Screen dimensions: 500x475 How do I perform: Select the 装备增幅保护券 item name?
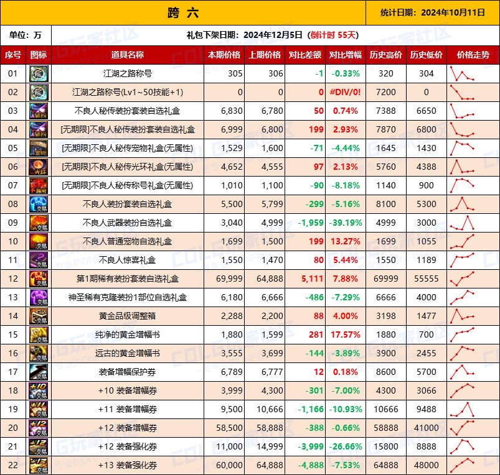pyautogui.click(x=128, y=372)
